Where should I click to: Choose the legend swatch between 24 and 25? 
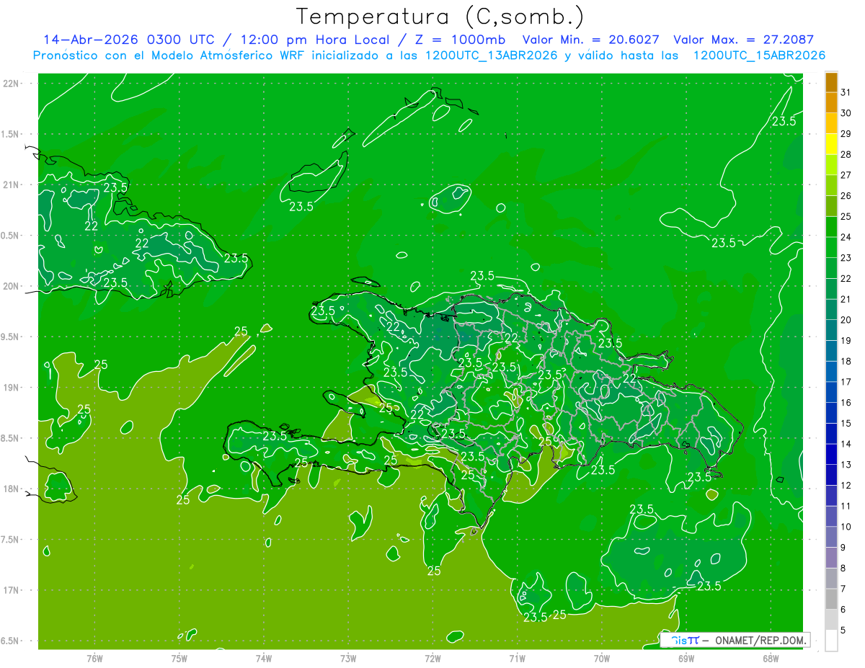[x=831, y=227]
